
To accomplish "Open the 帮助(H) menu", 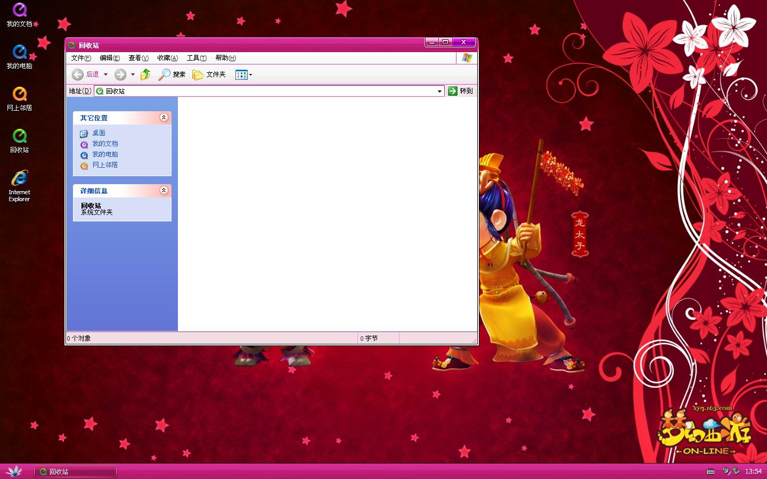I will pos(226,58).
